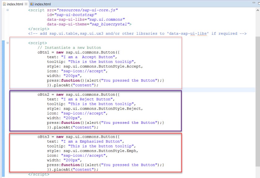Click the '// Instantiate a new button' comment
The image size is (260, 178).
pyautogui.click(x=69, y=48)
